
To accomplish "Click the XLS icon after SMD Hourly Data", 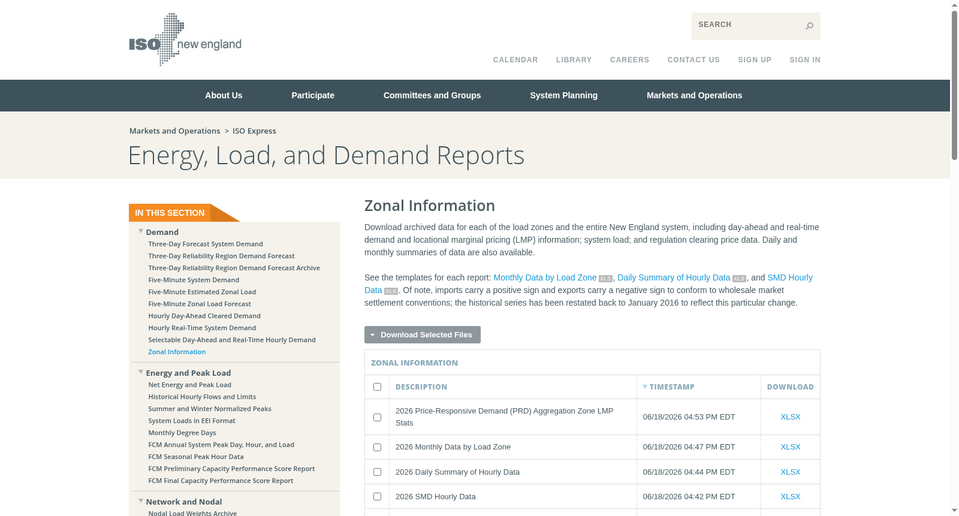I will click(x=391, y=291).
